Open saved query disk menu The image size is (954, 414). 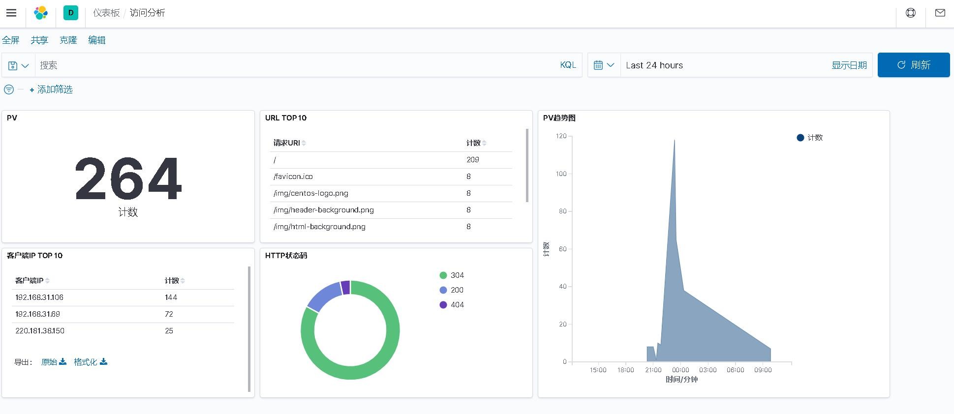[18, 65]
